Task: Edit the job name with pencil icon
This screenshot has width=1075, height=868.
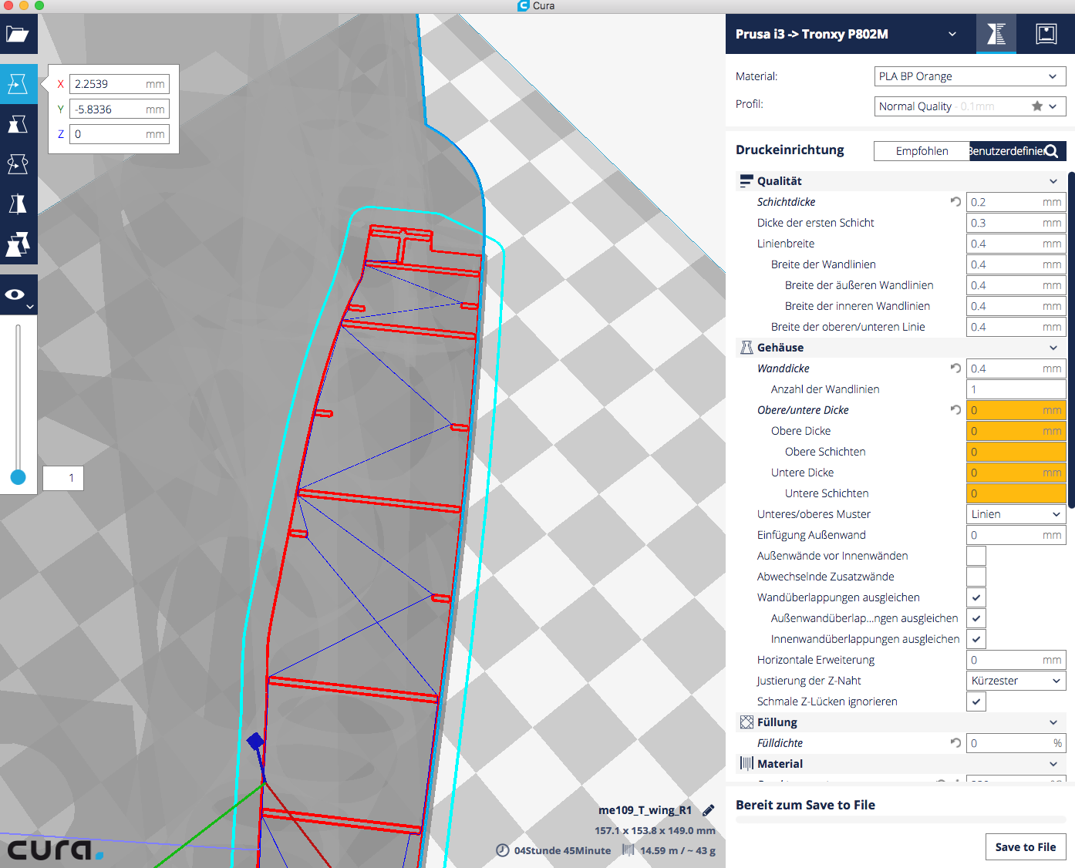Action: point(708,810)
